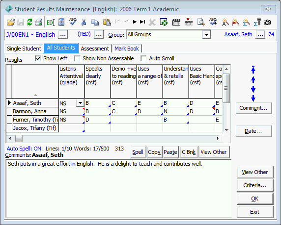Enable Show Non Assessable checkbox
Image resolution: width=281 pixels, height=225 pixels.
[77, 58]
